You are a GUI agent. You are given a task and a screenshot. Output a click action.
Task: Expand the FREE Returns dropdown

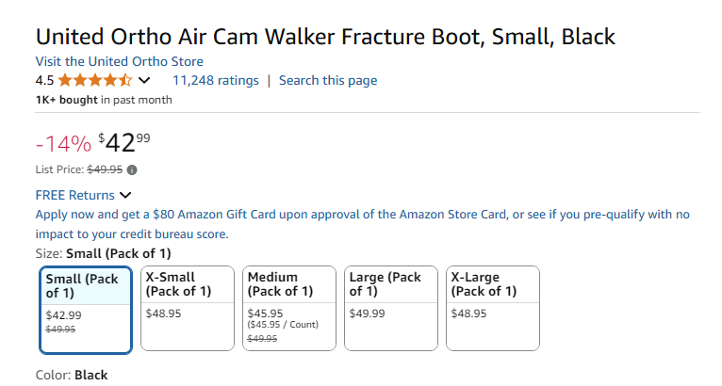pyautogui.click(x=124, y=196)
